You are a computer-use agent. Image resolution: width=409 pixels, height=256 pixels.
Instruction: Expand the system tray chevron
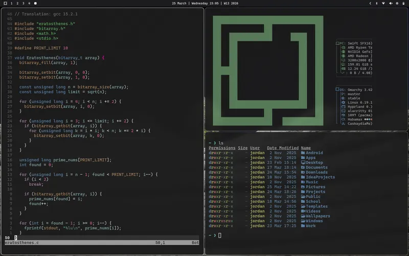(370, 4)
